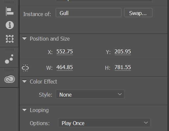The image size is (169, 131).
Task: Collapse the Color Effect section
Action: point(24,82)
